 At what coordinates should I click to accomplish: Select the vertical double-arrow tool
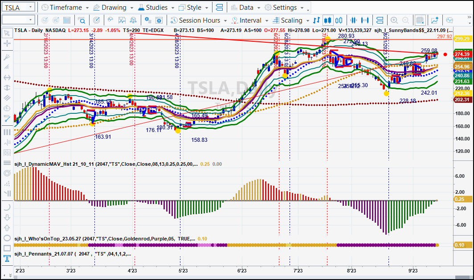(7, 88)
